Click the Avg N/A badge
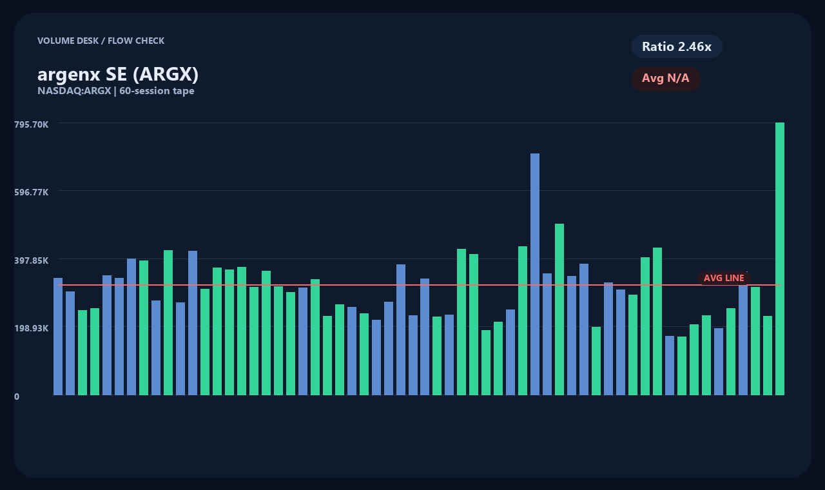The height and width of the screenshot is (490, 825). [666, 79]
